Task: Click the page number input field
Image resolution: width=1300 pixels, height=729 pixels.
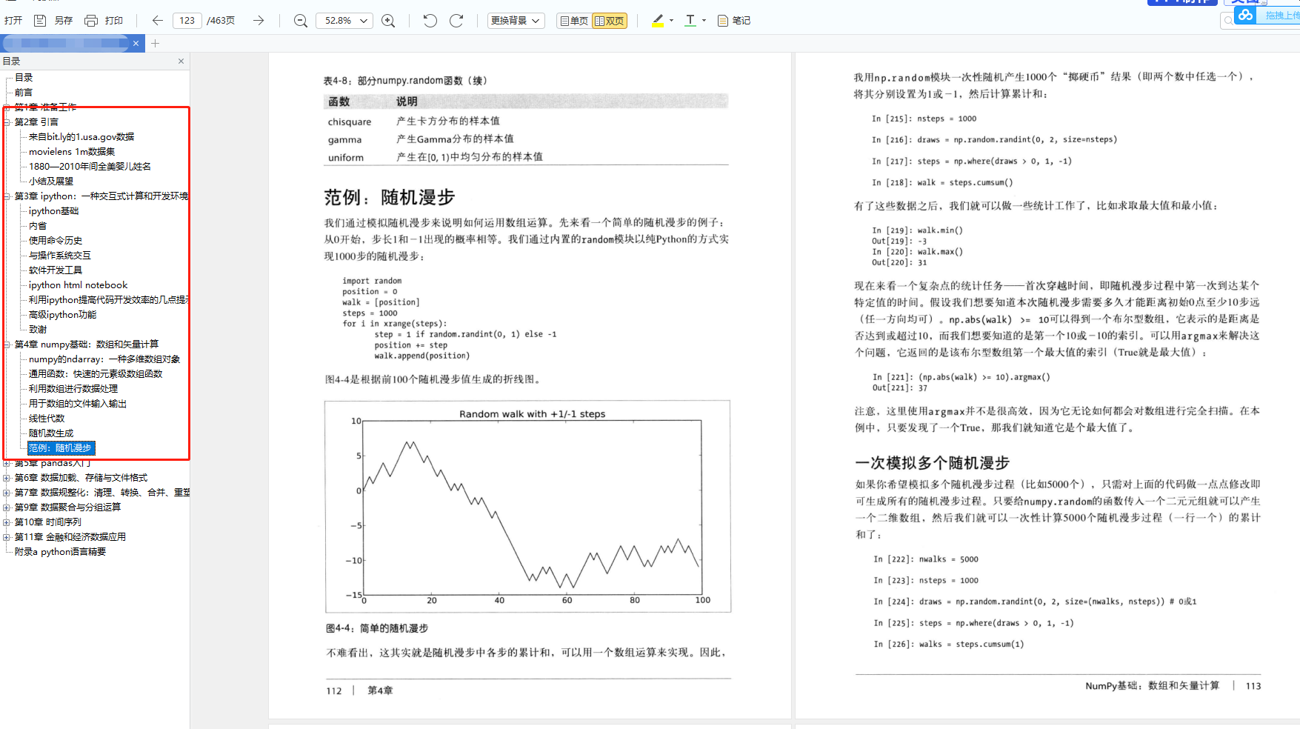Action: click(x=187, y=21)
